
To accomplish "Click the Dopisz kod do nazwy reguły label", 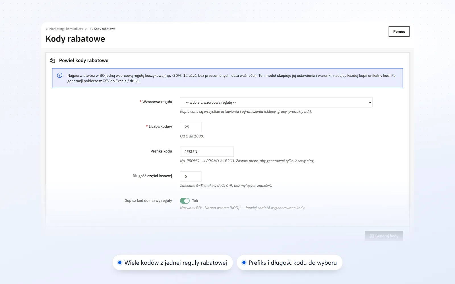I will (x=148, y=201).
